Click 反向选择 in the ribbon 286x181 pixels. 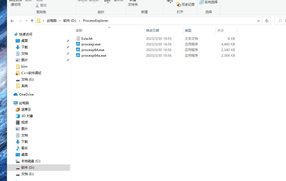click(x=208, y=2)
